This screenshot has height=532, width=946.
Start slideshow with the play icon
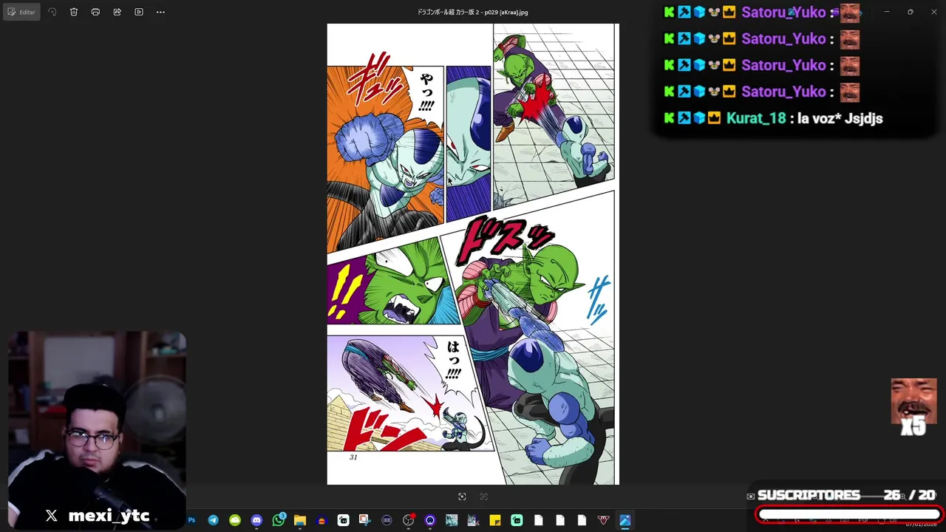(x=139, y=12)
